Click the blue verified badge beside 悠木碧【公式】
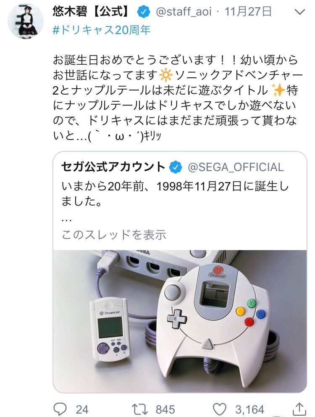Screen dimensions: 315x417 pyautogui.click(x=144, y=12)
